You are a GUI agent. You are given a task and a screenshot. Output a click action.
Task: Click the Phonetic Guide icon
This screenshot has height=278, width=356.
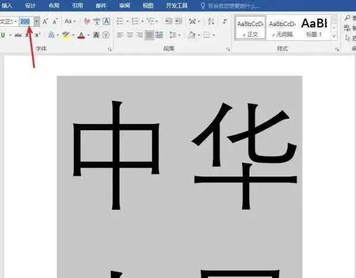click(x=97, y=21)
